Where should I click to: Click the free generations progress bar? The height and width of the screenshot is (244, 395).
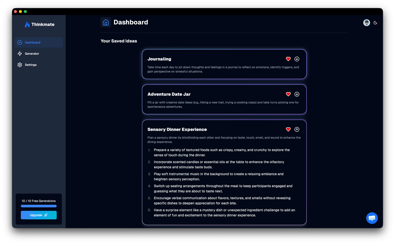38,206
